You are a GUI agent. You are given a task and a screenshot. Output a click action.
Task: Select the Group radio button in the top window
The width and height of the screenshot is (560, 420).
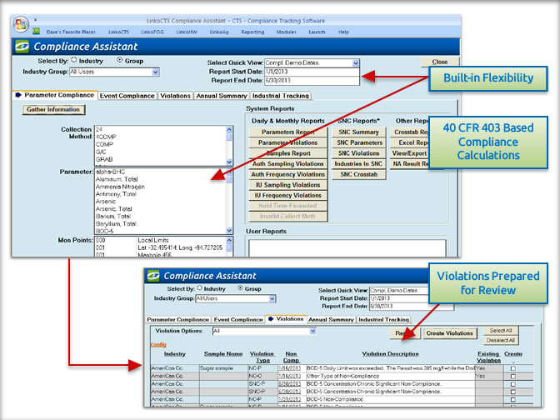click(x=120, y=60)
